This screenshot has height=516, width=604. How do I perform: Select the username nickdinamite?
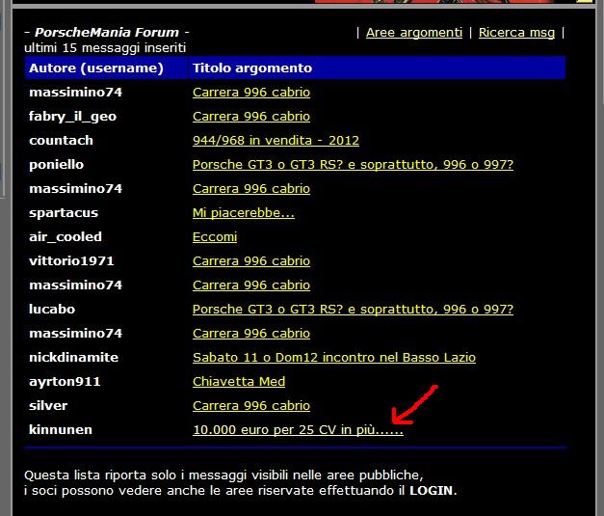click(x=73, y=358)
